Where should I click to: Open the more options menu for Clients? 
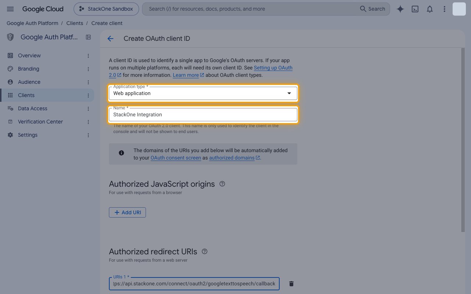[88, 95]
